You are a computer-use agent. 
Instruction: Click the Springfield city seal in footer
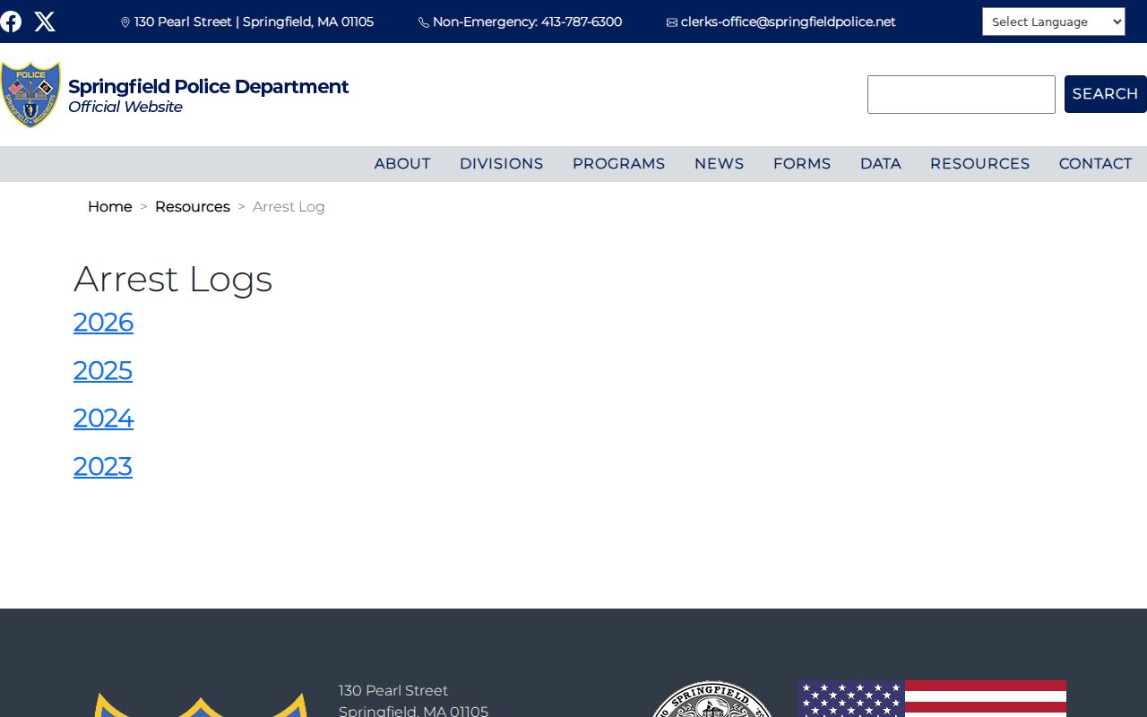point(712,700)
